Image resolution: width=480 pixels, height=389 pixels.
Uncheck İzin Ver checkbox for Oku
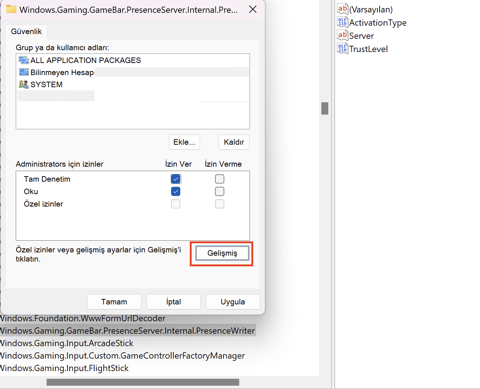click(x=176, y=192)
